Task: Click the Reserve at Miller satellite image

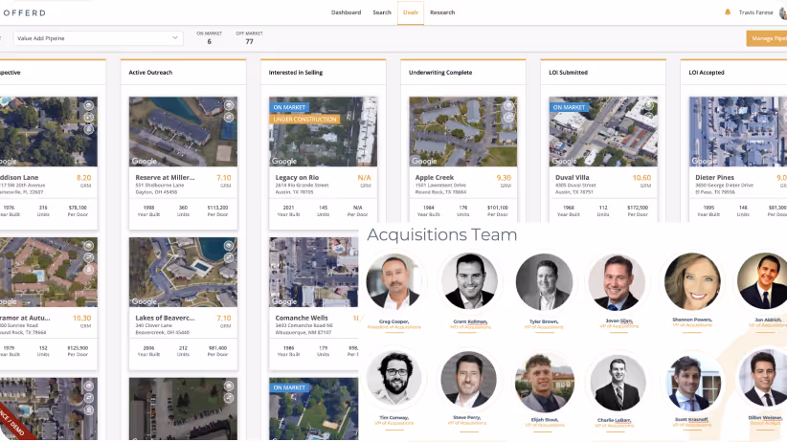Action: (x=183, y=131)
